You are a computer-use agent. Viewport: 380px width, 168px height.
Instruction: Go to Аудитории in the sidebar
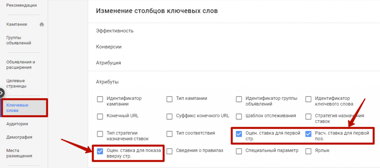[17, 124]
